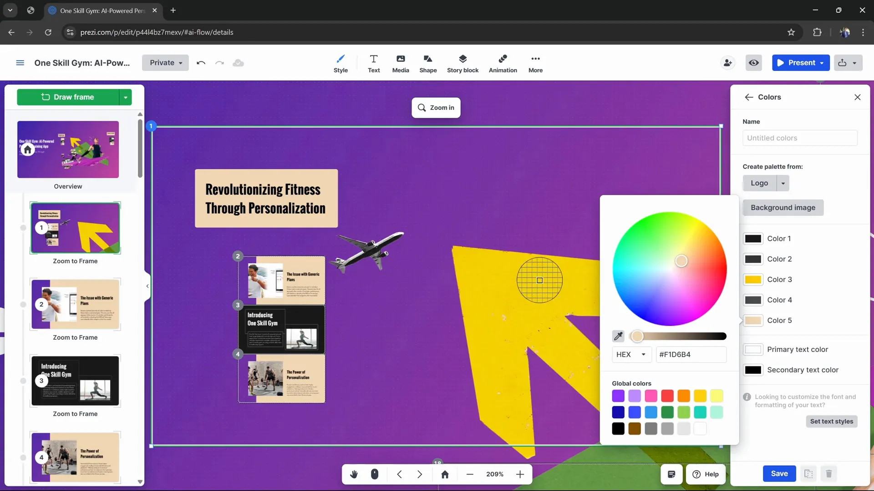Viewport: 874px width, 491px height.
Task: Expand the Draw frame options arrow
Action: tap(126, 97)
